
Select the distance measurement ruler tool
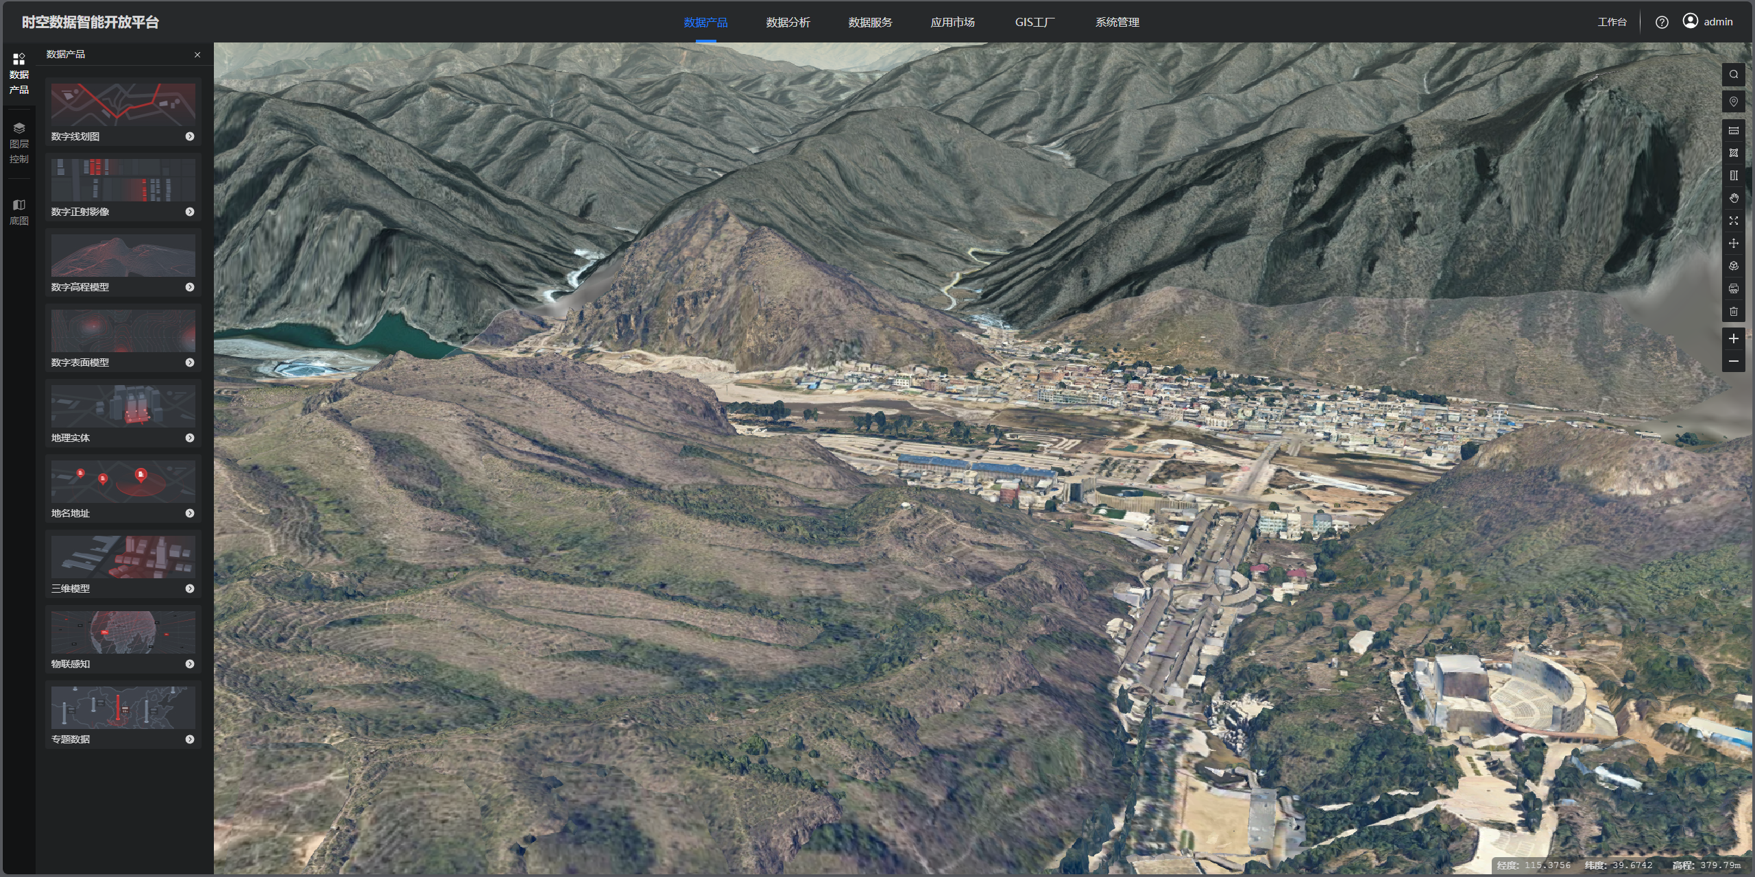click(1733, 130)
